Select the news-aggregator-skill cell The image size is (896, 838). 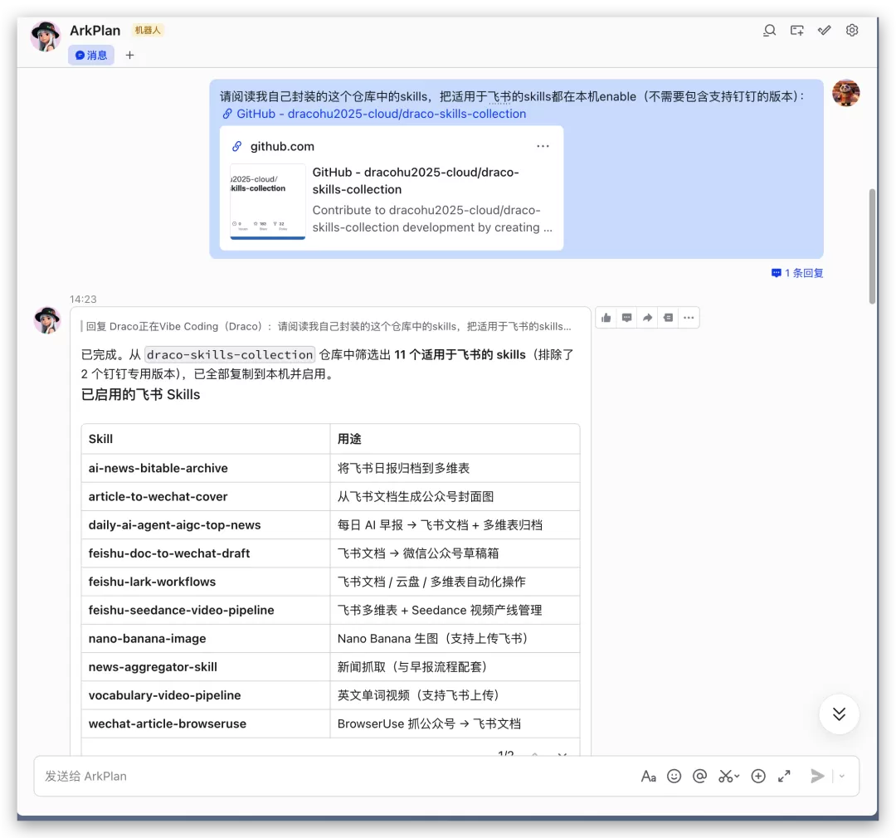(206, 667)
